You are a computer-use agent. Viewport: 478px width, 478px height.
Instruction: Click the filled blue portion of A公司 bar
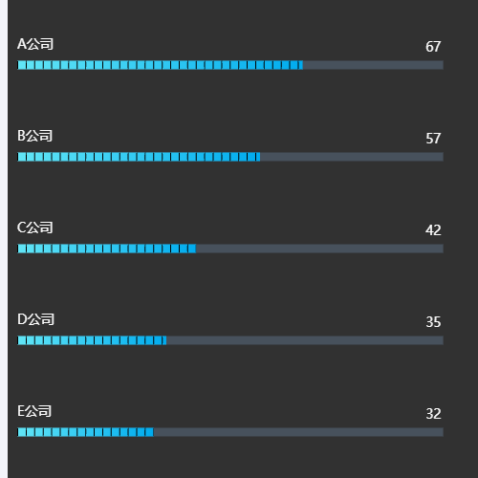point(160,65)
